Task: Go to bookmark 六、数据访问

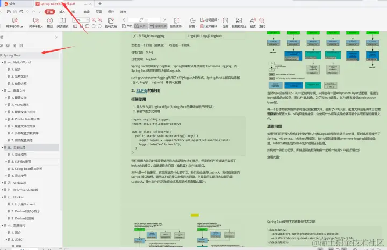Action: click(16, 226)
